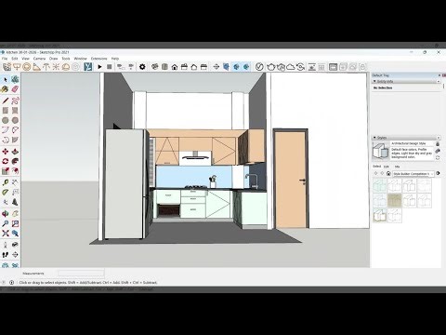Open the File menu

[5, 59]
